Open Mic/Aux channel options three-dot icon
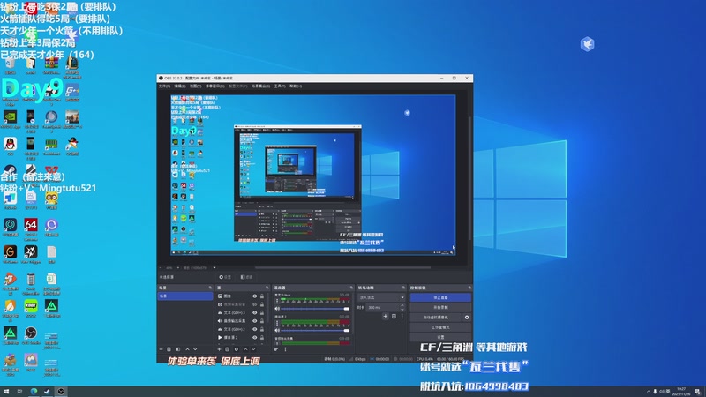The height and width of the screenshot is (397, 706). (277, 301)
